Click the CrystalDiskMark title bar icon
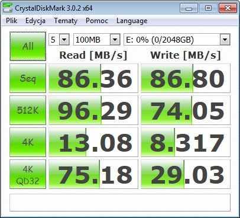Viewport: 240px width, 218px height. pyautogui.click(x=8, y=8)
